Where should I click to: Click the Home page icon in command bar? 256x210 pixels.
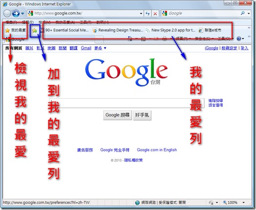click(130, 39)
